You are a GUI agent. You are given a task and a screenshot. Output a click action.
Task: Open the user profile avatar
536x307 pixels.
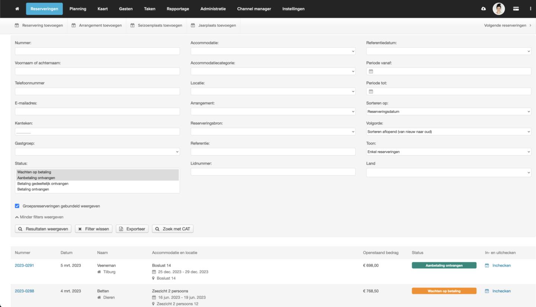coord(498,9)
